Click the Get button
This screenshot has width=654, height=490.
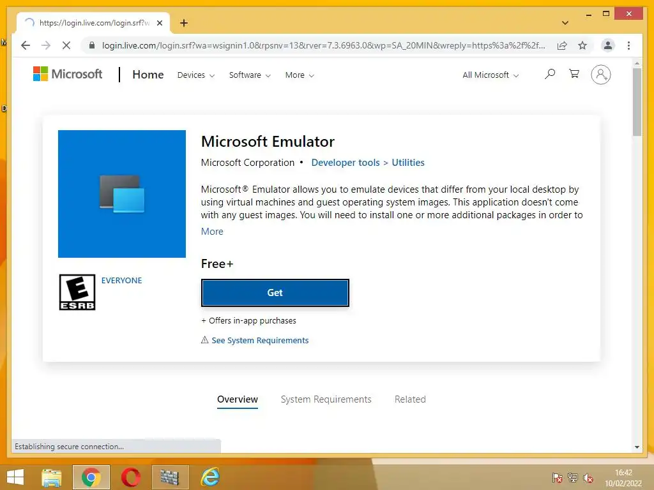[x=275, y=292]
